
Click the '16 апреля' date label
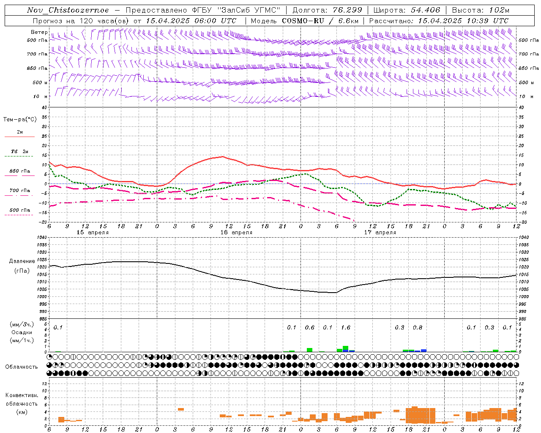pyautogui.click(x=236, y=233)
